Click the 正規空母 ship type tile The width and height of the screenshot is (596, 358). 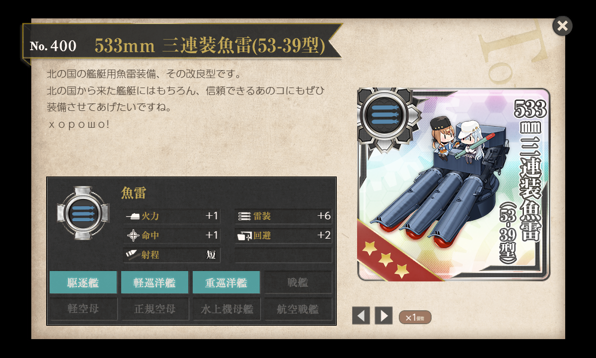point(154,309)
